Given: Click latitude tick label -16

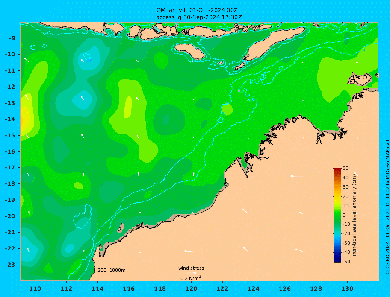Looking at the screenshot, I should click(10, 151).
